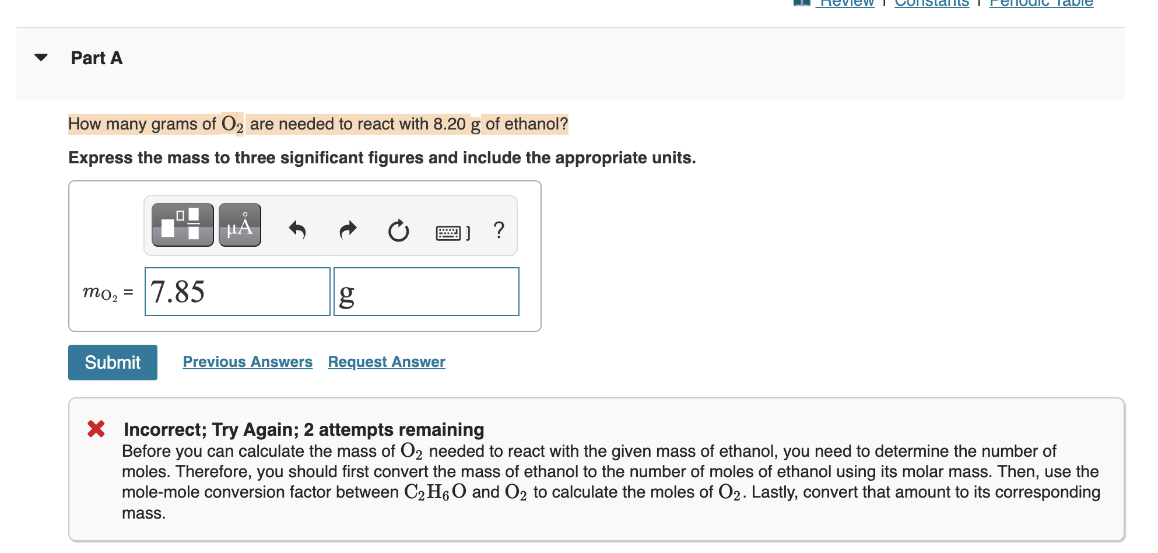The image size is (1158, 553).
Task: Click the red X incorrect indicator
Action: click(95, 430)
